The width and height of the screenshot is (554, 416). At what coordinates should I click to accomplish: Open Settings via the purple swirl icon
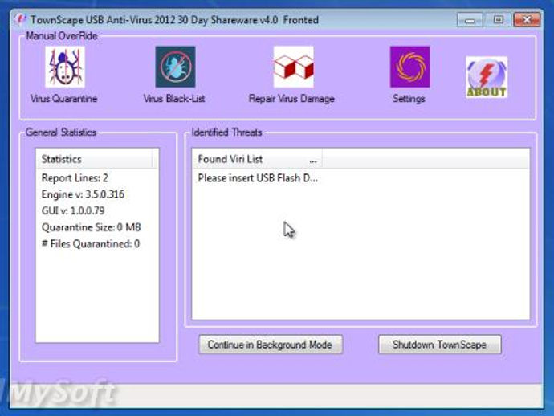point(409,67)
